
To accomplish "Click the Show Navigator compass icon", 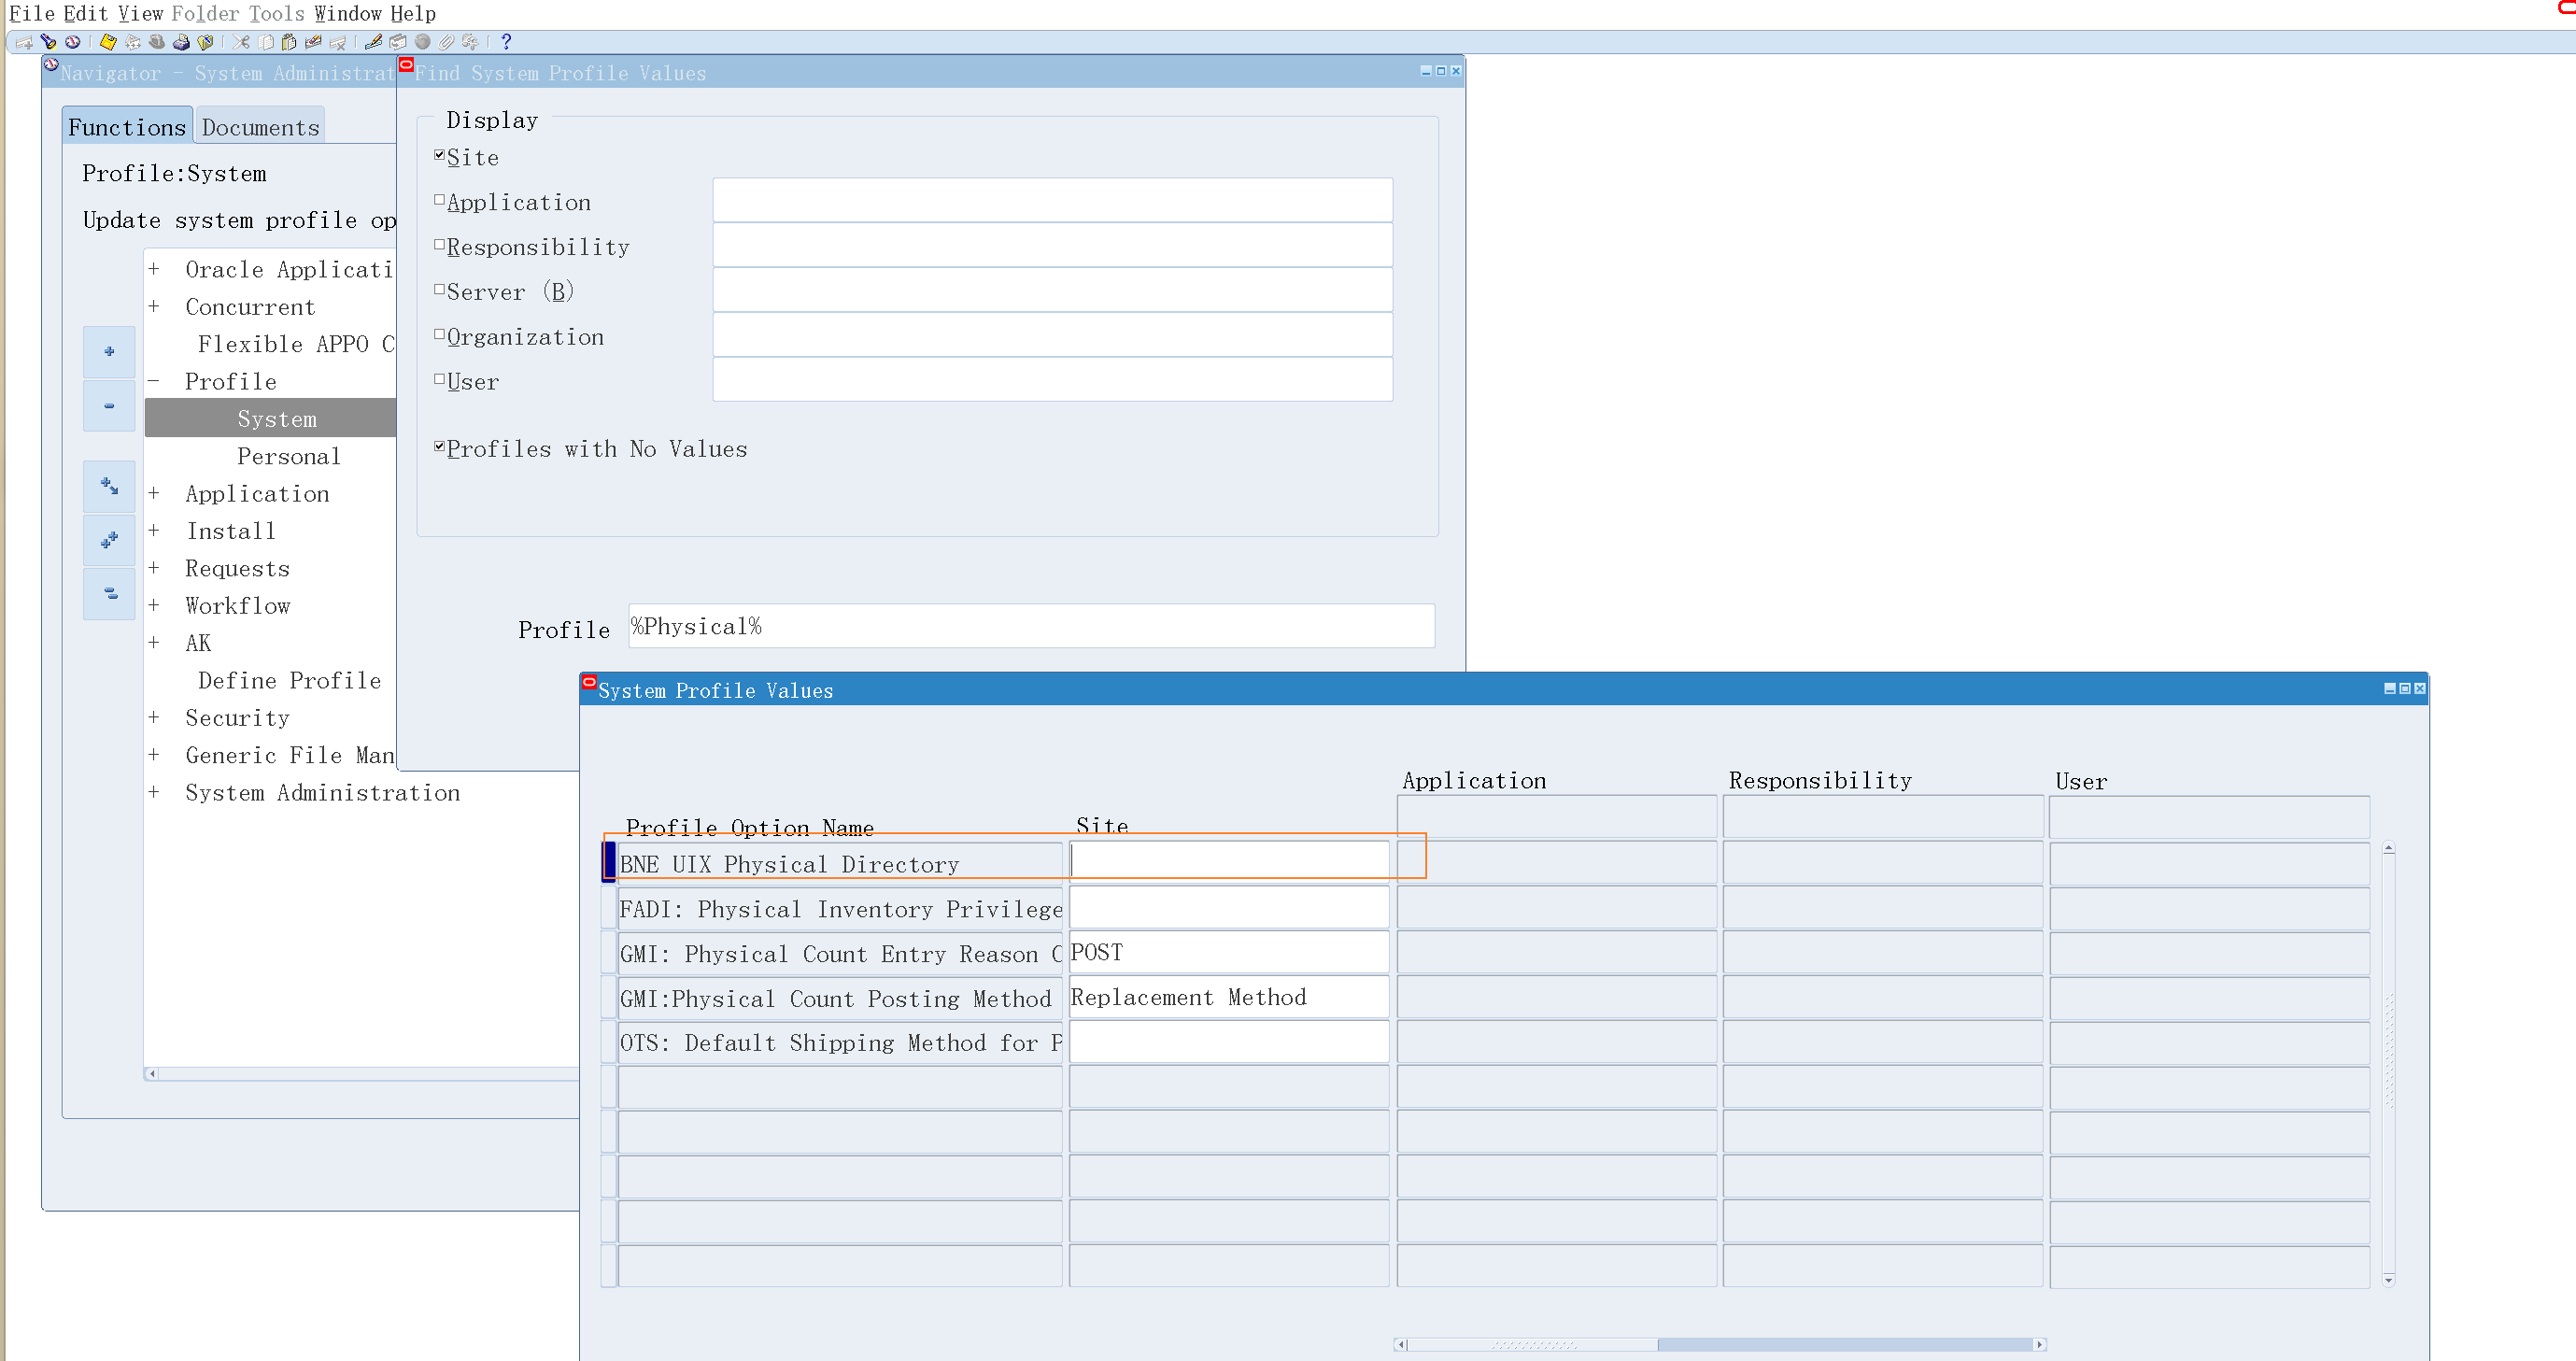I will tap(72, 42).
